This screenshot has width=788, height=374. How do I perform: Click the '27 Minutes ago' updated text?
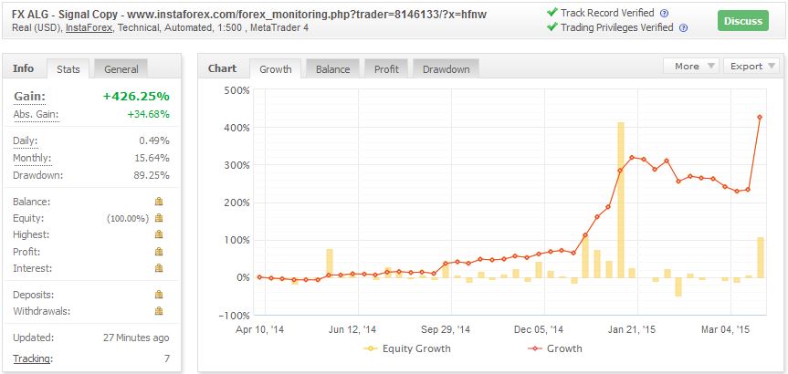136,338
